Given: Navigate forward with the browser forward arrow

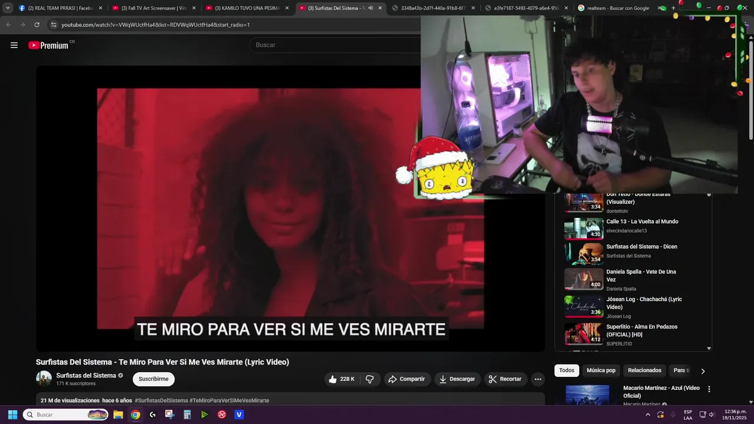Looking at the screenshot, I should coord(22,25).
